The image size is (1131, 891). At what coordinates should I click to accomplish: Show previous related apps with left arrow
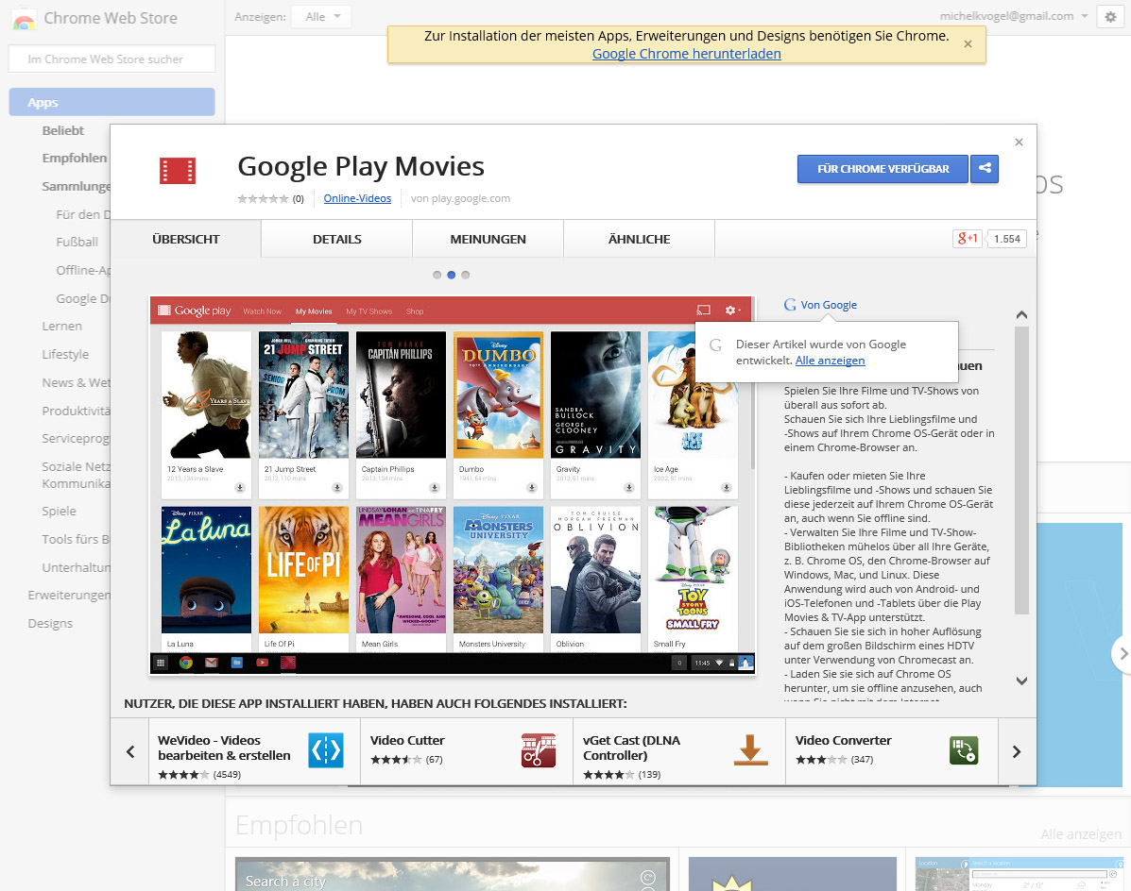pyautogui.click(x=130, y=752)
